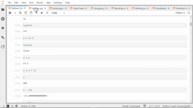Interrupt the kernel with the stop icon

pos(42,13)
